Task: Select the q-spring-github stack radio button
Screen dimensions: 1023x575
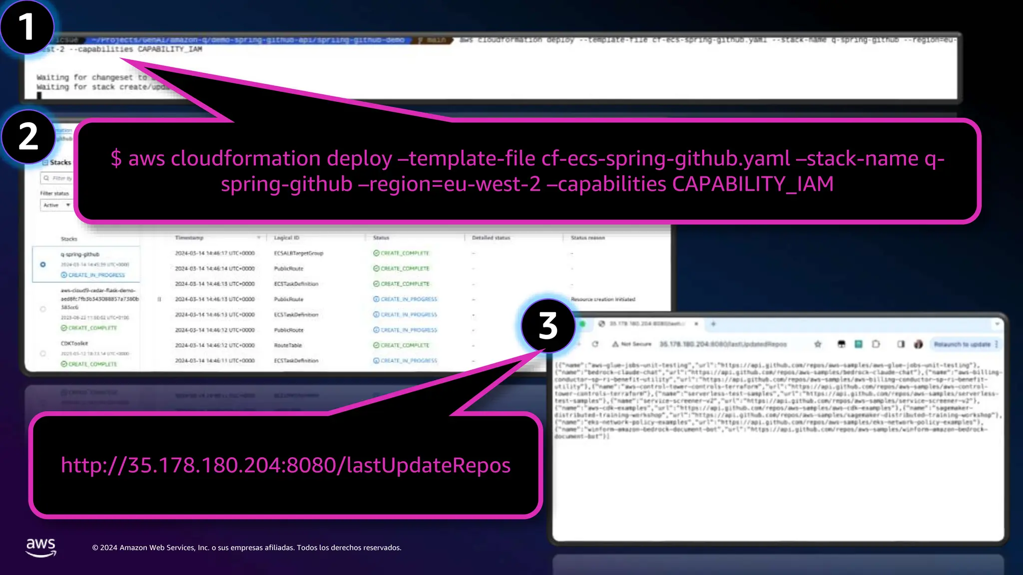Action: click(43, 265)
